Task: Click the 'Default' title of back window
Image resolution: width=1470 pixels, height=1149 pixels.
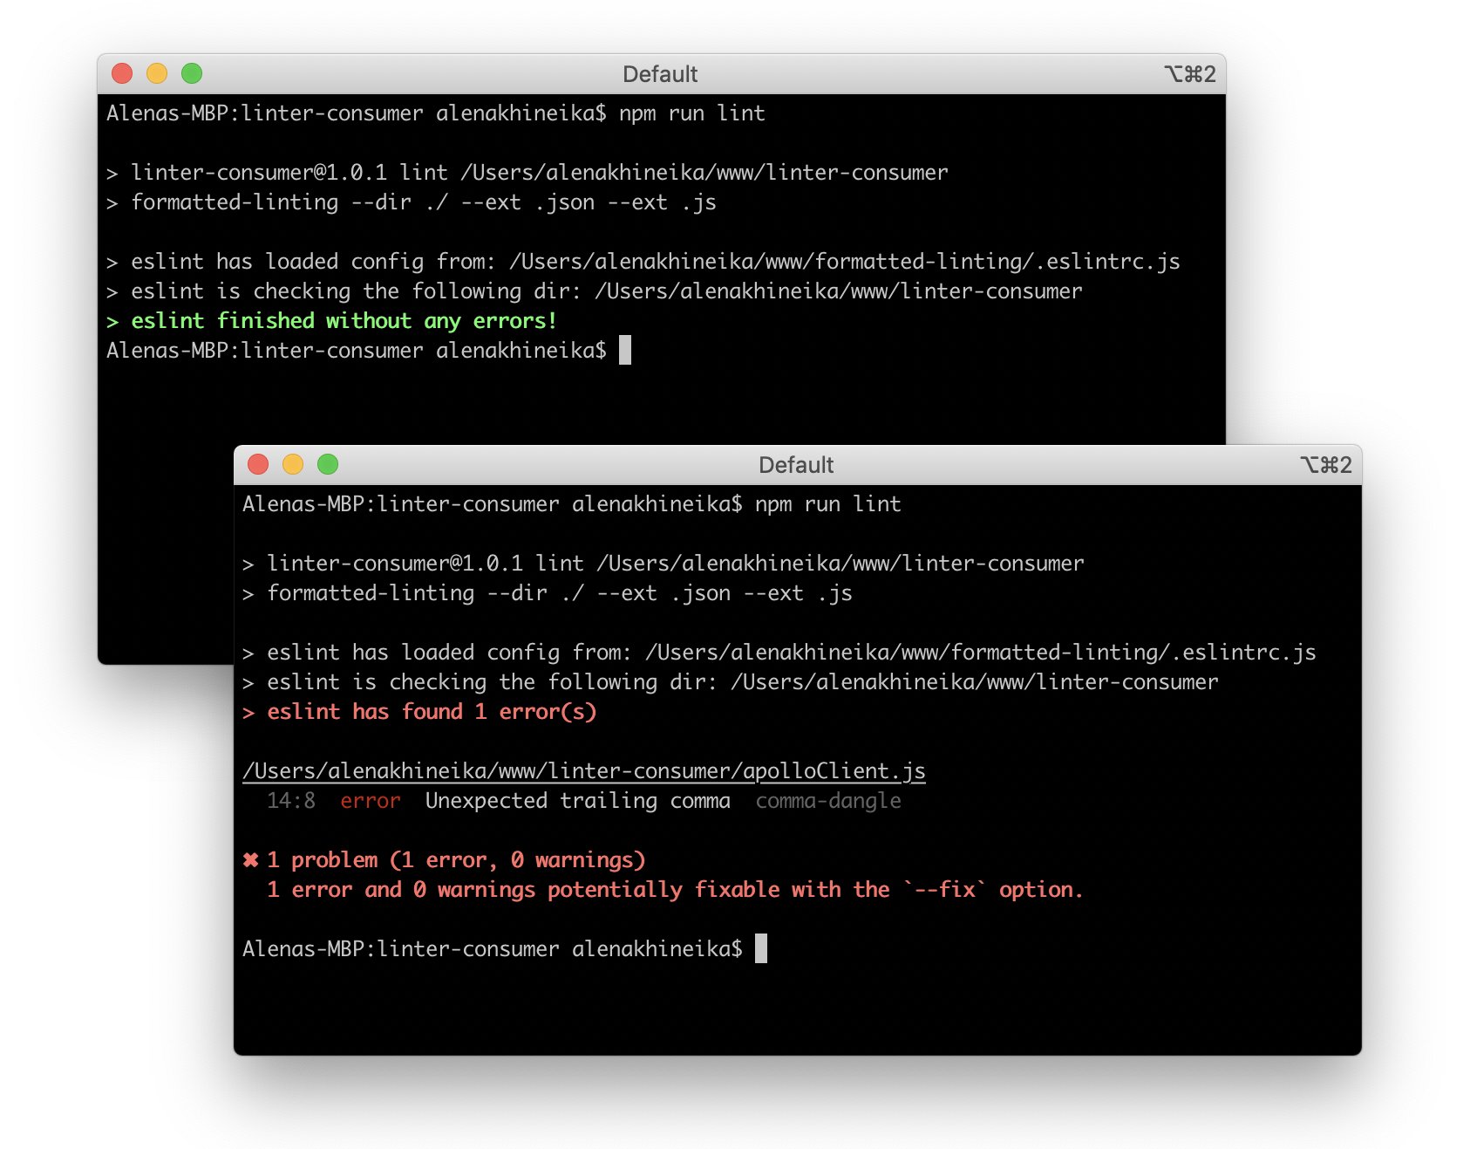Action: (660, 74)
